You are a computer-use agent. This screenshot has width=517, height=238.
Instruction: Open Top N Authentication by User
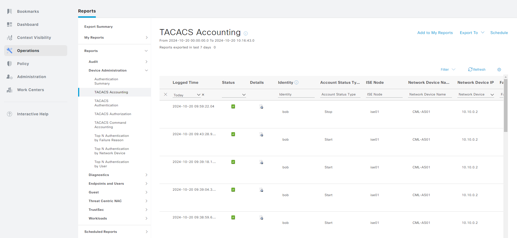(112, 164)
